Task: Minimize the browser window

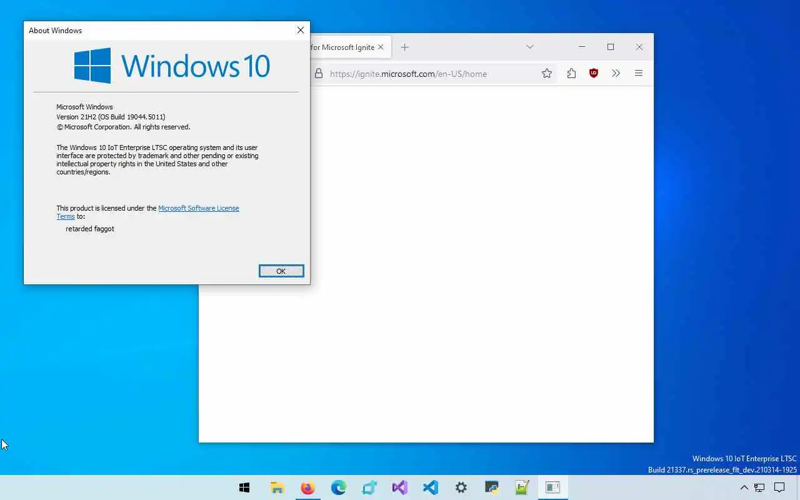Action: pyautogui.click(x=582, y=47)
